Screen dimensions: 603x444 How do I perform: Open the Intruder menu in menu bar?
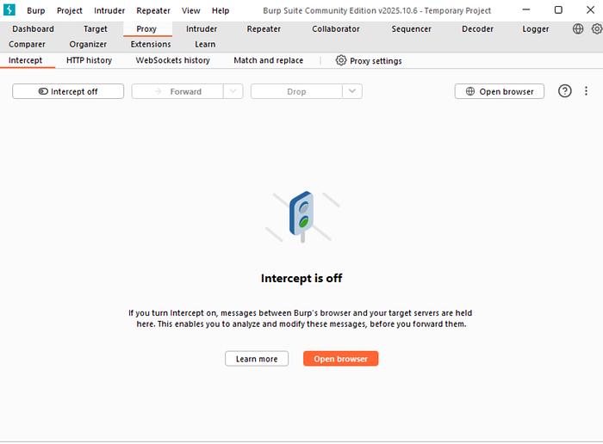coord(109,10)
